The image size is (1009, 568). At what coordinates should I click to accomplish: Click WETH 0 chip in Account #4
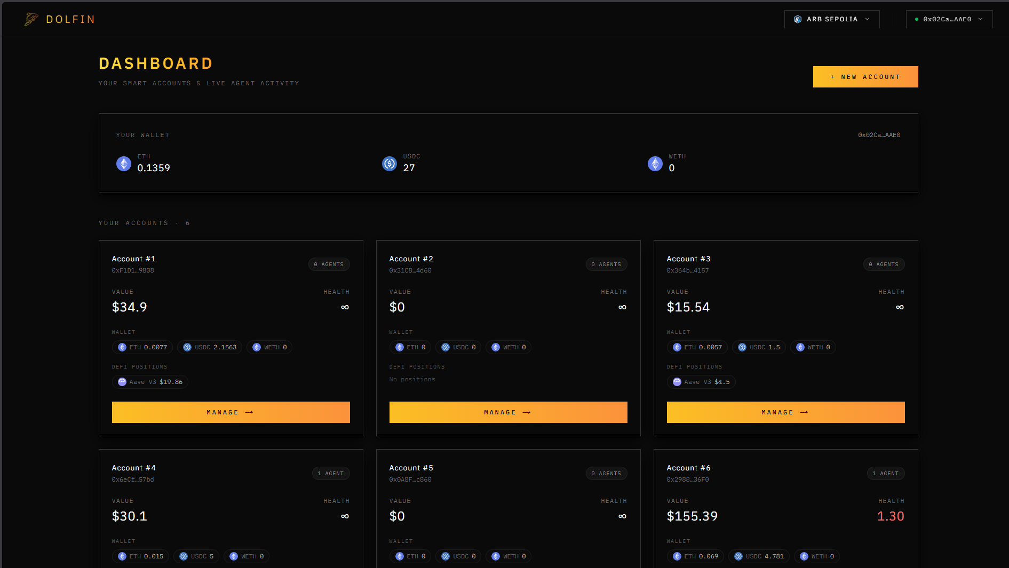(247, 556)
